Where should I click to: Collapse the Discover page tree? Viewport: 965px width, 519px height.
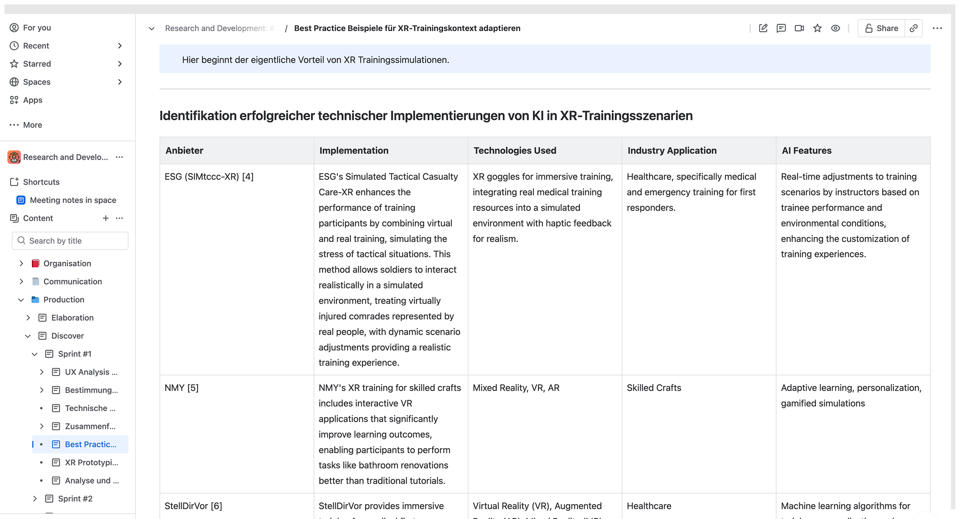[28, 336]
